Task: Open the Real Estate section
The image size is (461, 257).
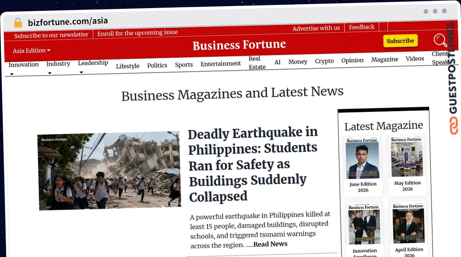Action: [257, 63]
